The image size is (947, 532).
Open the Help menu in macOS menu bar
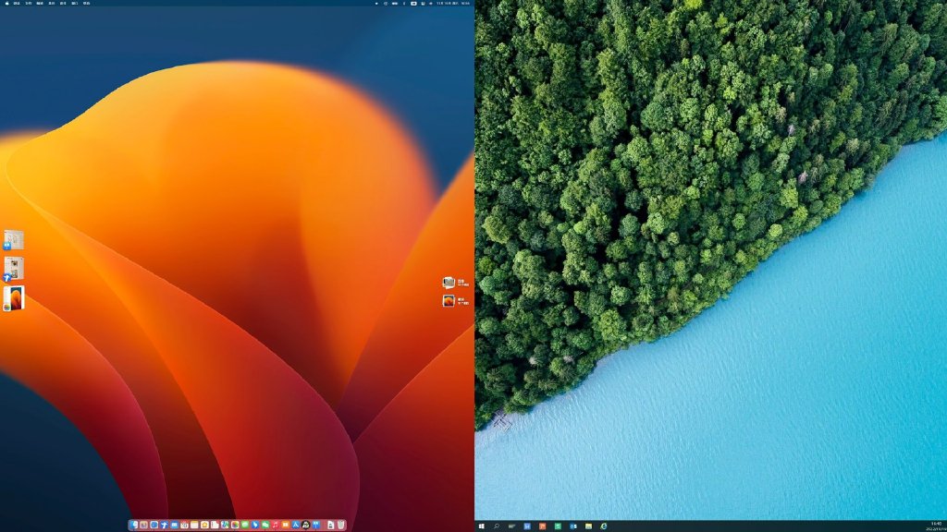point(86,3)
